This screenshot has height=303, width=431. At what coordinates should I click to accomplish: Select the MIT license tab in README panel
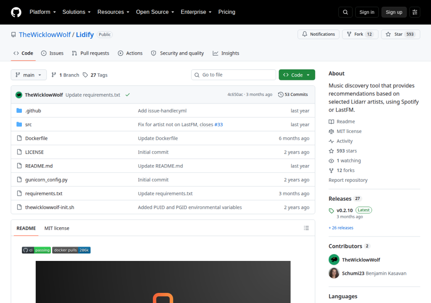click(57, 228)
